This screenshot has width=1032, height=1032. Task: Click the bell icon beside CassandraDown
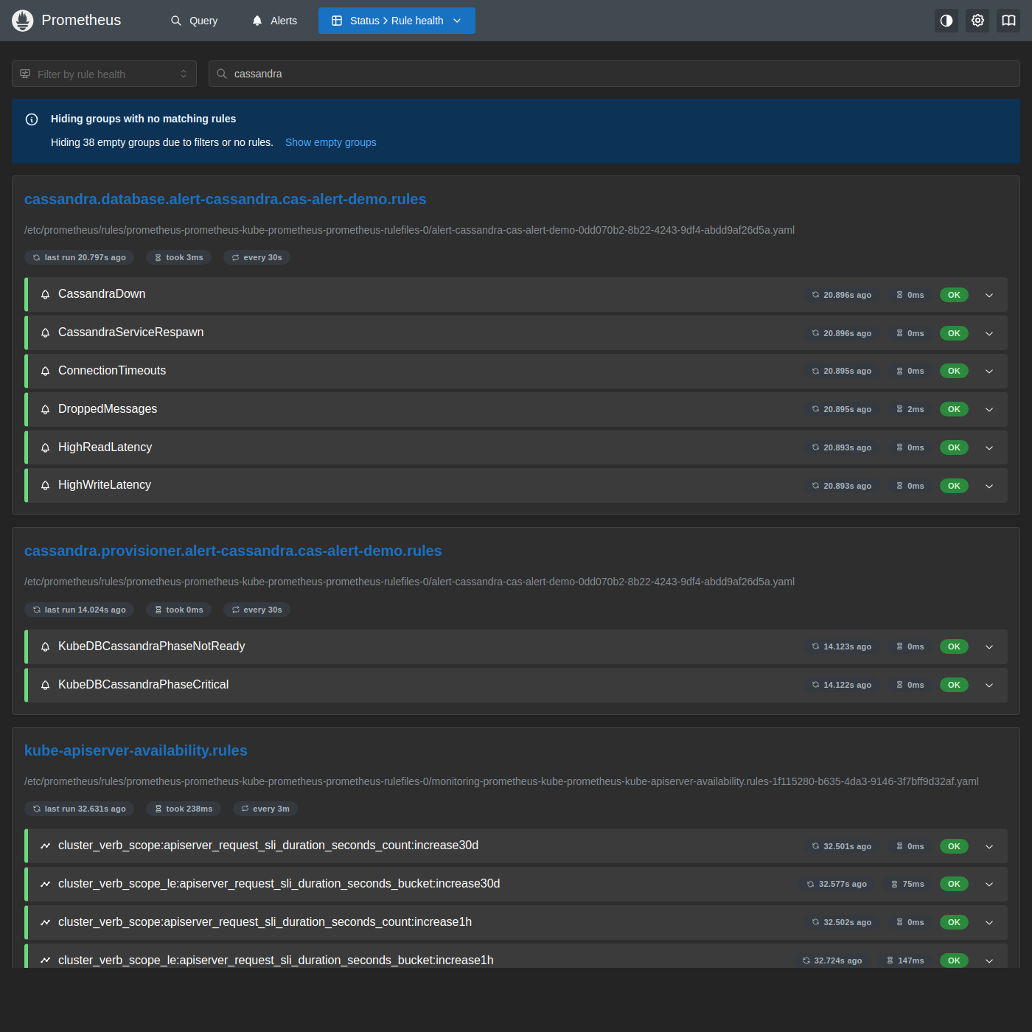[45, 295]
